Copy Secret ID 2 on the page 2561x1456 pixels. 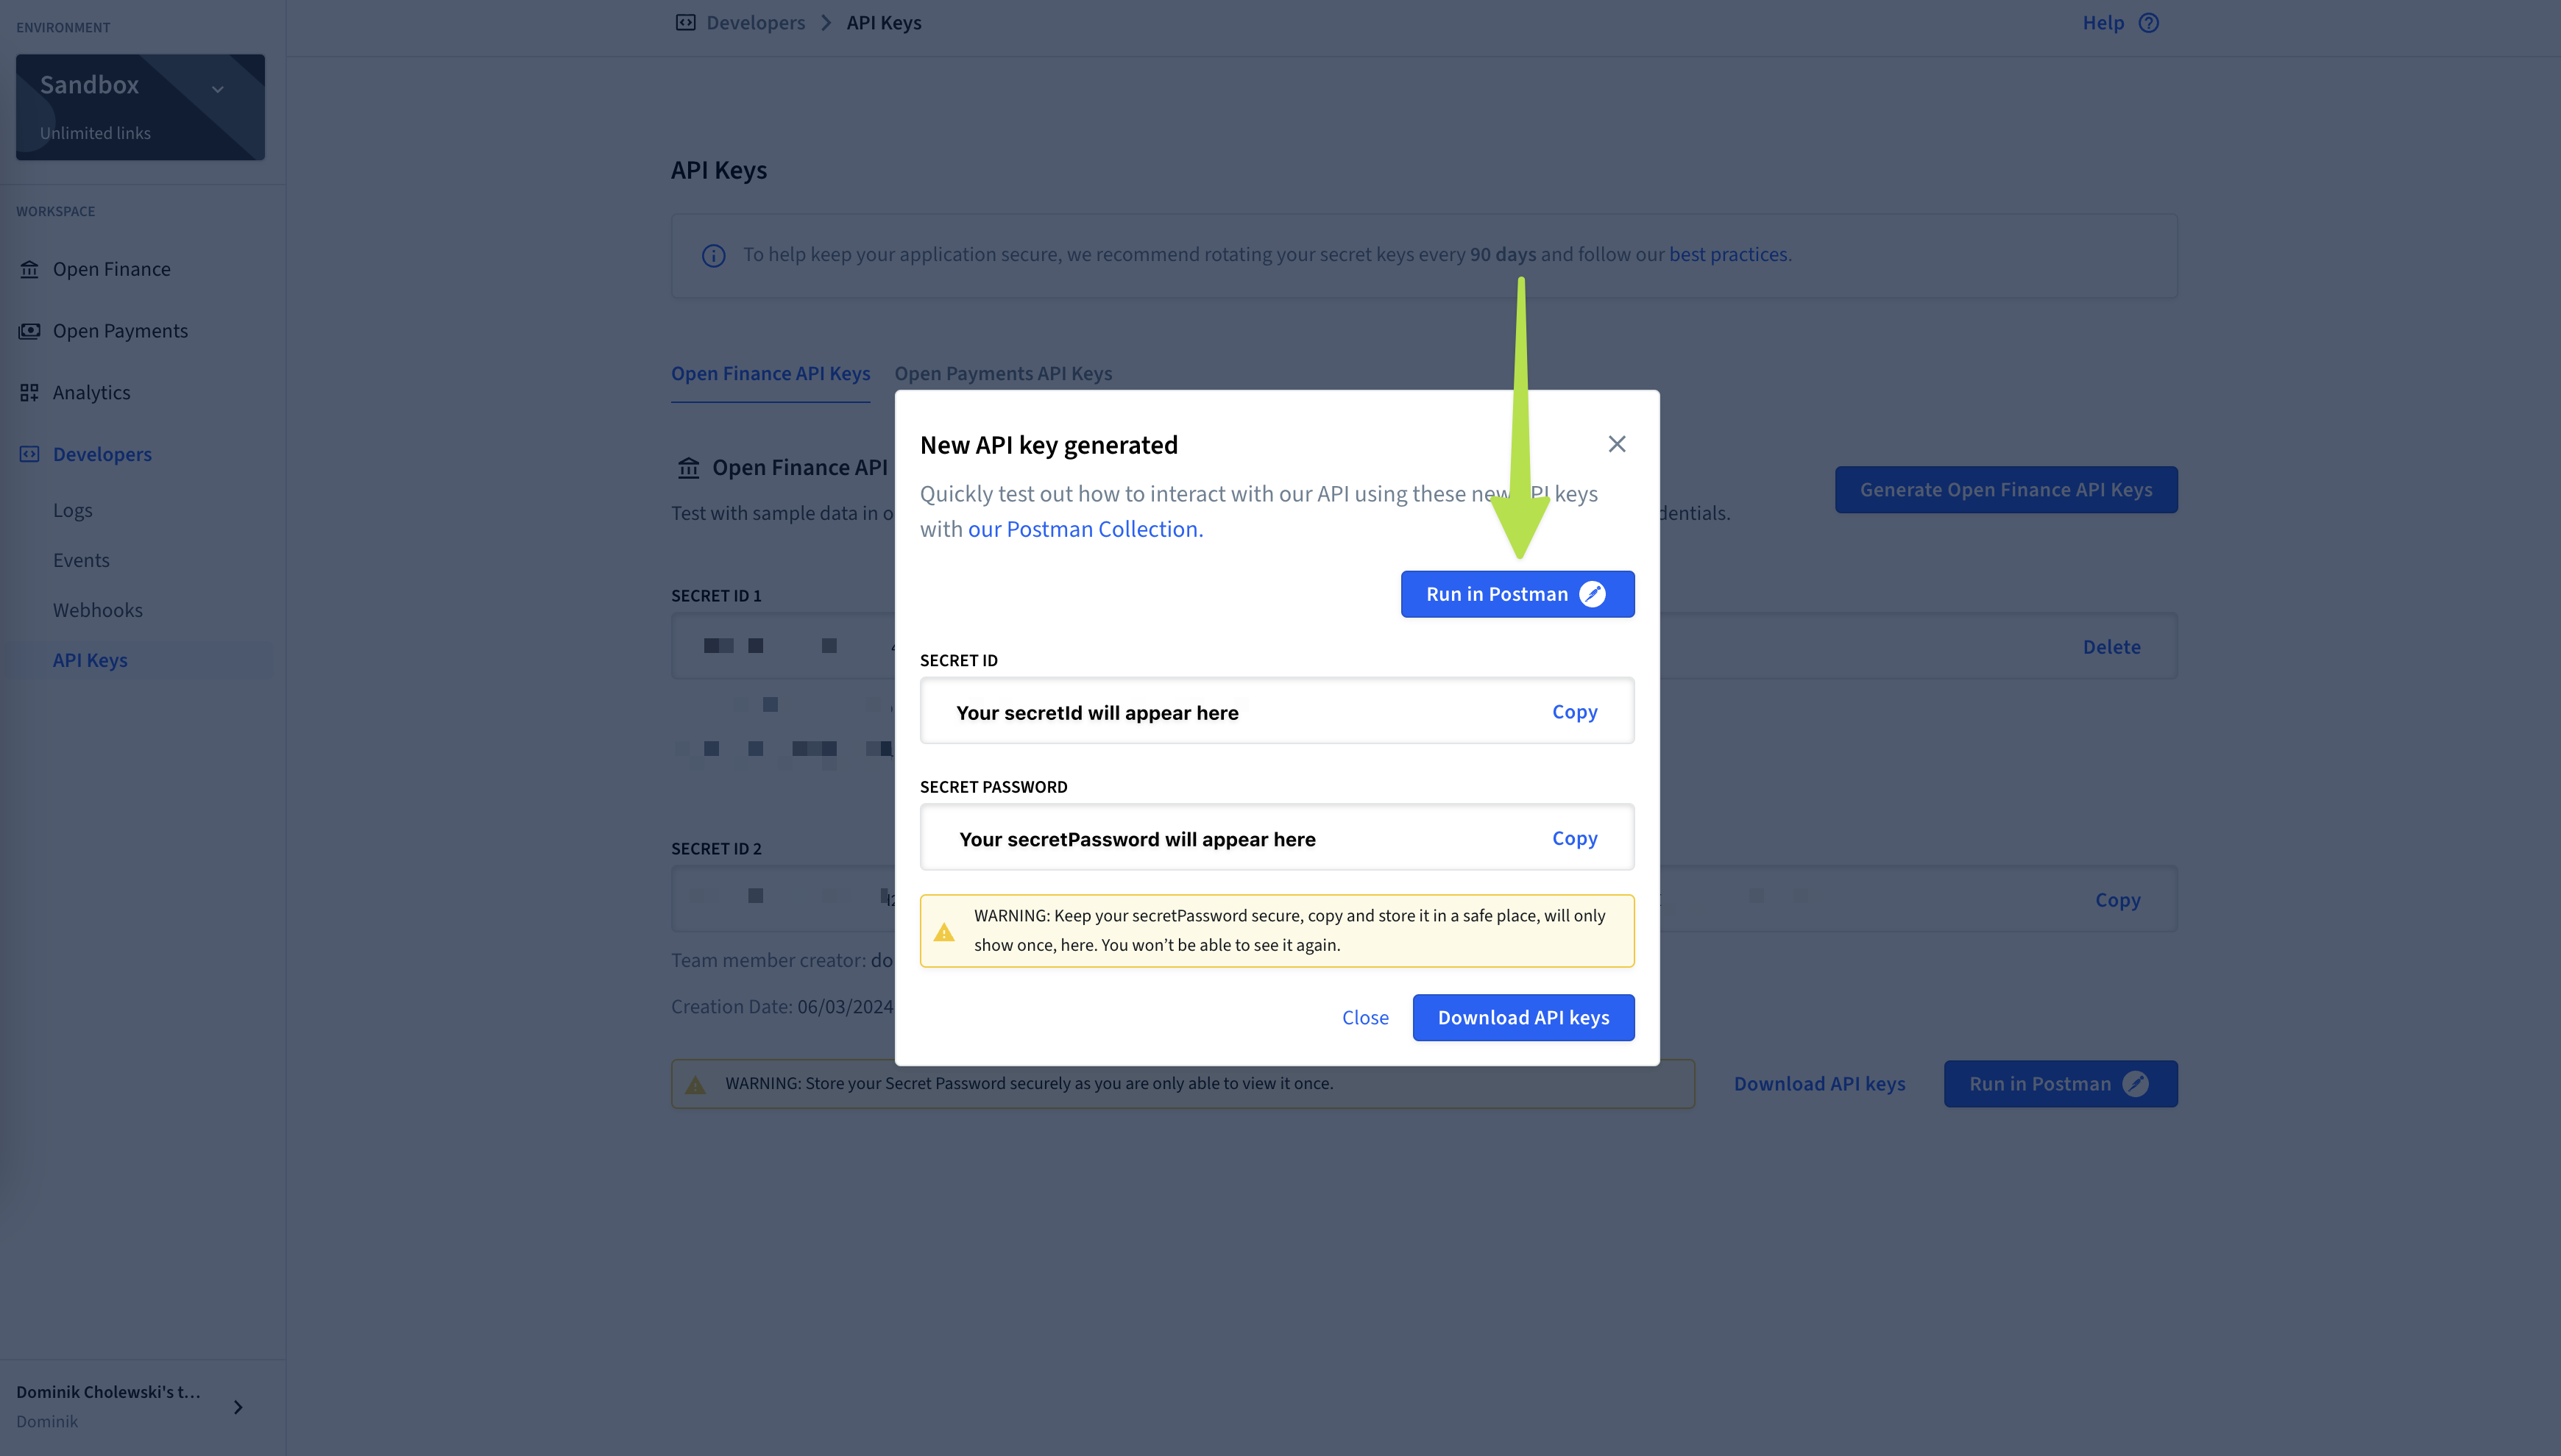point(2118,900)
